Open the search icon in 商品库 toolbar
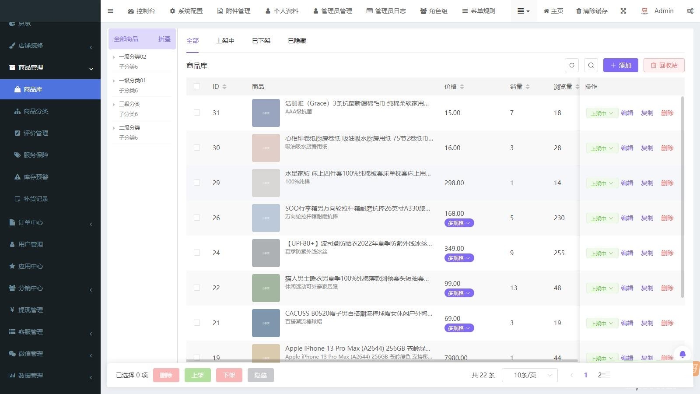Image resolution: width=700 pixels, height=394 pixels. 591,65
